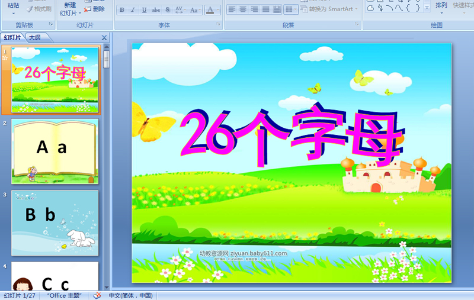
Task: Apply strikethrough with the abc icon
Action: click(x=156, y=10)
